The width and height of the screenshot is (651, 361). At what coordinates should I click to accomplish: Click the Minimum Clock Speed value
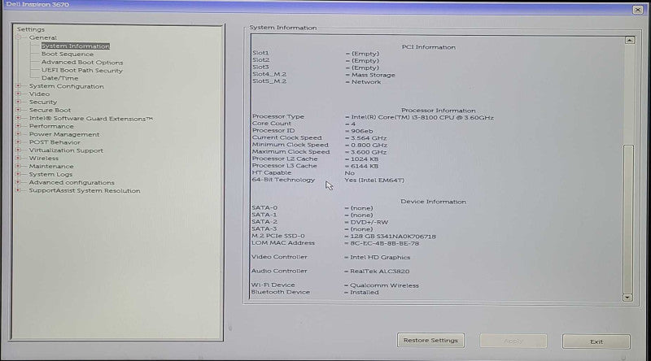click(369, 145)
